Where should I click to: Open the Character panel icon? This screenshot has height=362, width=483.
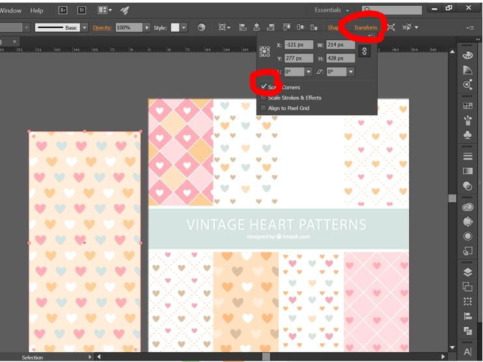click(x=467, y=352)
